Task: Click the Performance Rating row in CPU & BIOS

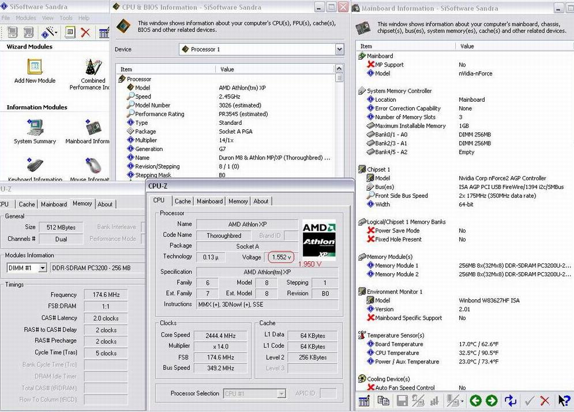Action: pos(226,114)
